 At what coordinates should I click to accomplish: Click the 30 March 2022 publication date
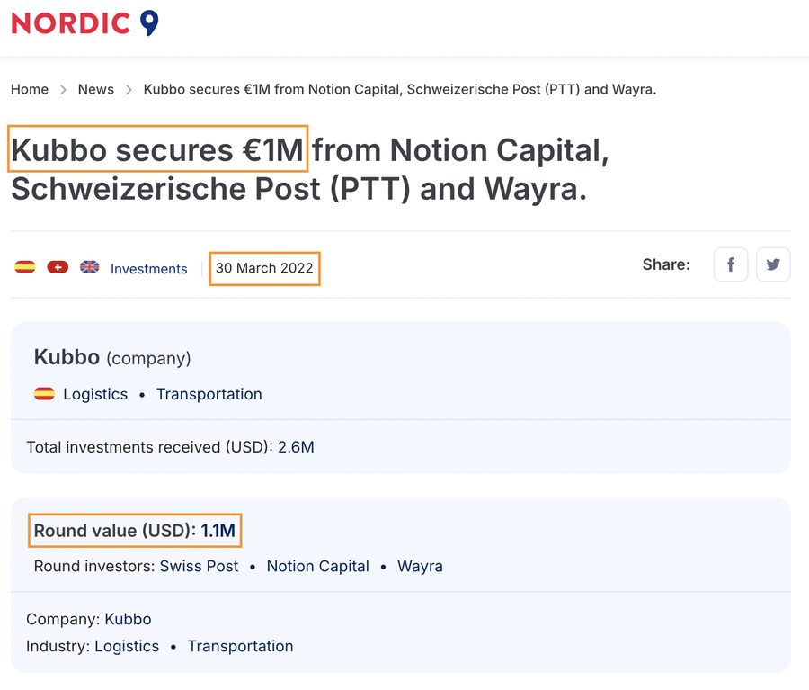[263, 268]
